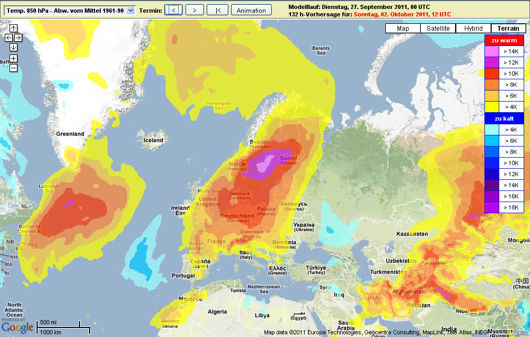This screenshot has height=337, width=530.
Task: Click the Türkiye (Turkey) map label
Action: click(316, 270)
